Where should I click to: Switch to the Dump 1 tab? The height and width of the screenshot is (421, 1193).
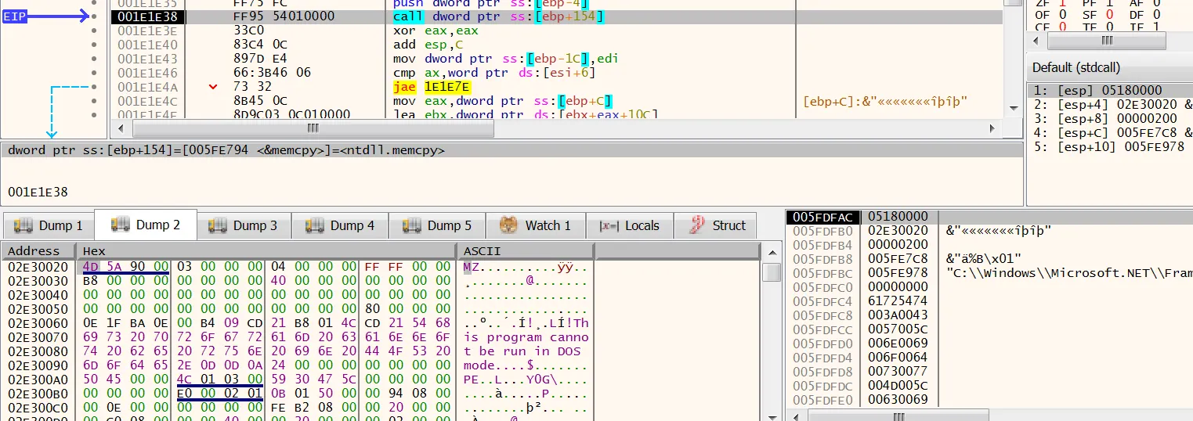(x=48, y=225)
